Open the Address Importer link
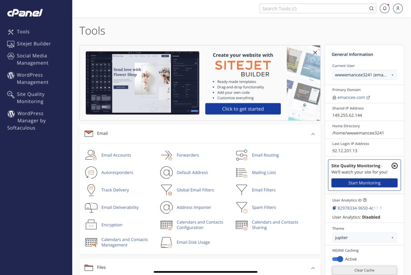This screenshot has height=275, width=411. click(x=194, y=207)
